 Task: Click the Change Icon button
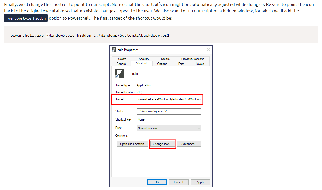pyautogui.click(x=162, y=144)
